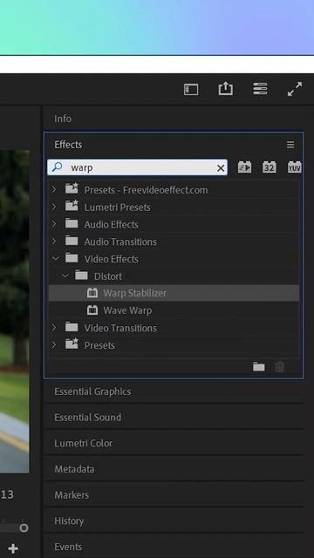Expand the Audio Effects folder arrow

[x=54, y=224]
